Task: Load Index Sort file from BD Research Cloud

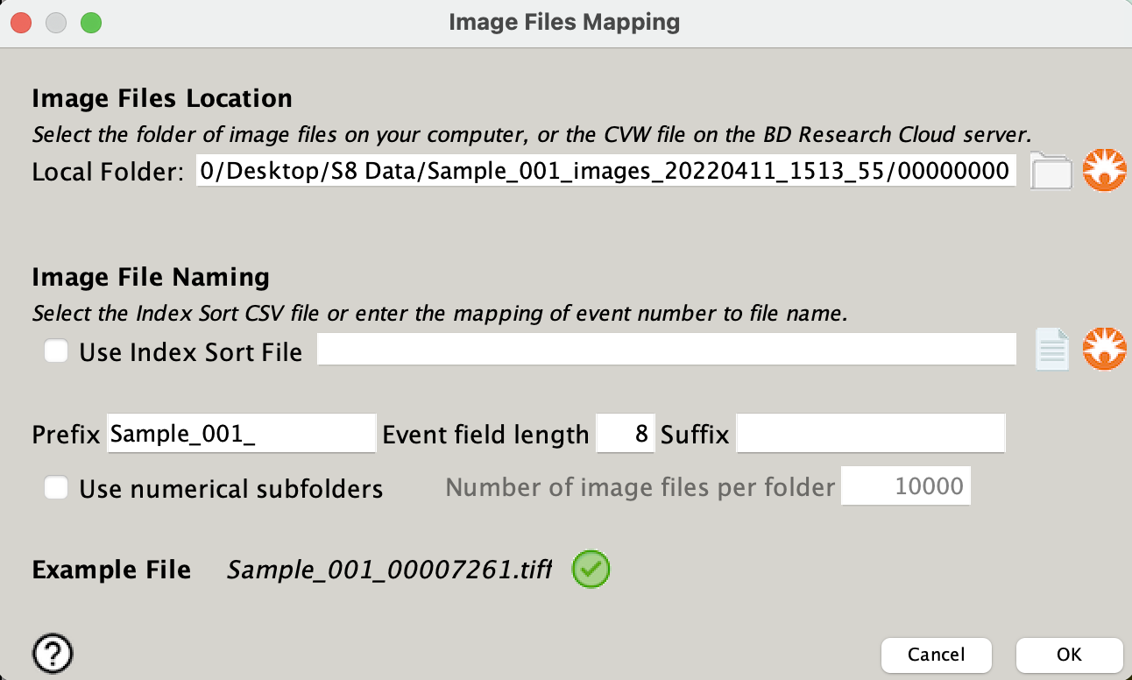Action: coord(1105,349)
